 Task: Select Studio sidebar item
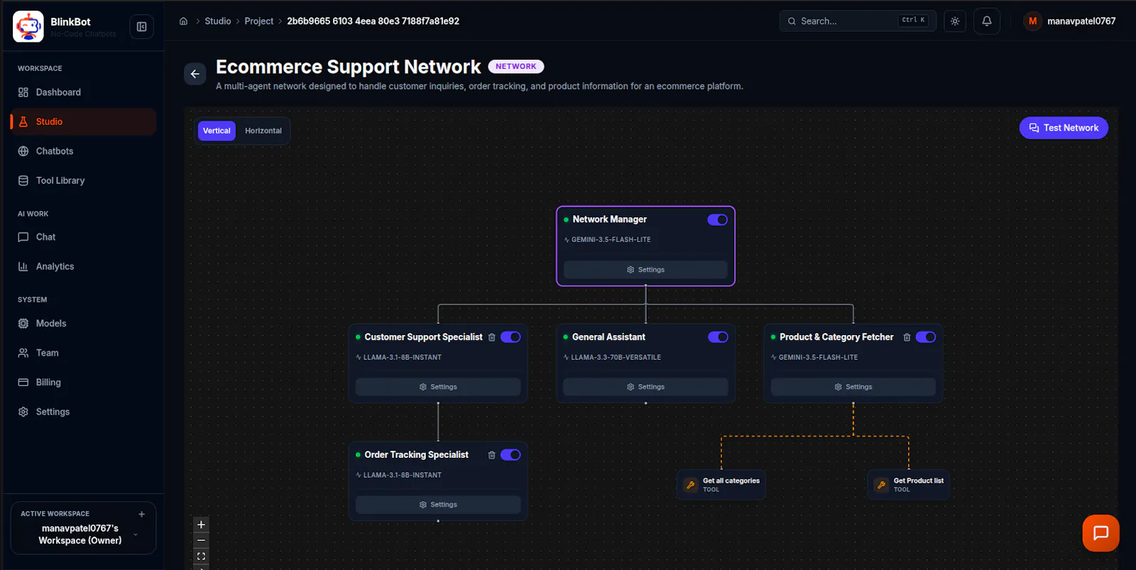[83, 121]
